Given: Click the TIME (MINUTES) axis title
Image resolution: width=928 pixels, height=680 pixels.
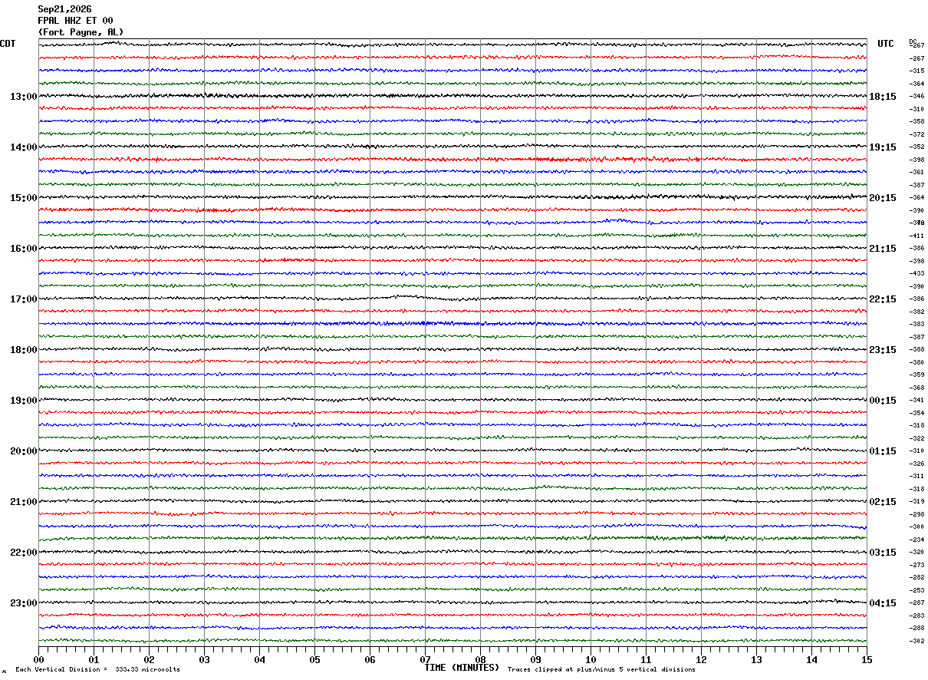Looking at the screenshot, I should point(462,668).
